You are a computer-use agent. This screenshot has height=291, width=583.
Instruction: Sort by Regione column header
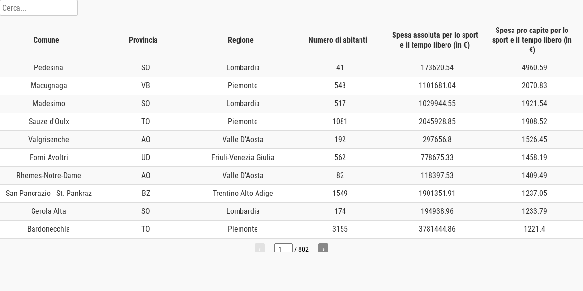coord(240,40)
